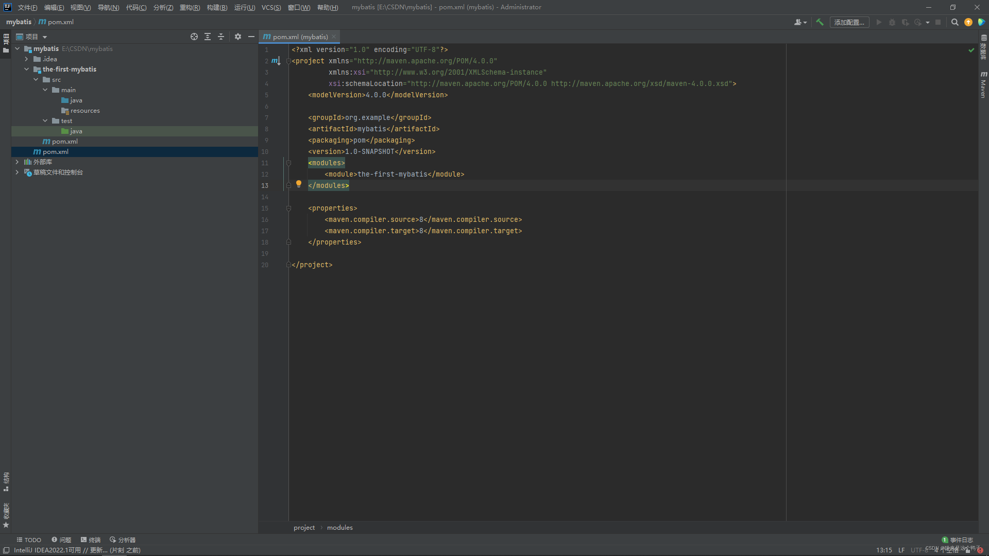
Task: Click the Profiler run icon in toolbar
Action: 918,22
